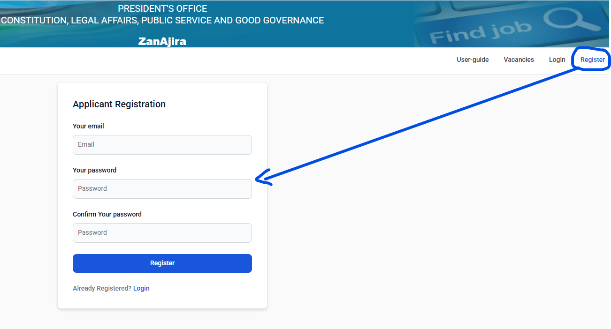Click the 'Your password' label

94,170
